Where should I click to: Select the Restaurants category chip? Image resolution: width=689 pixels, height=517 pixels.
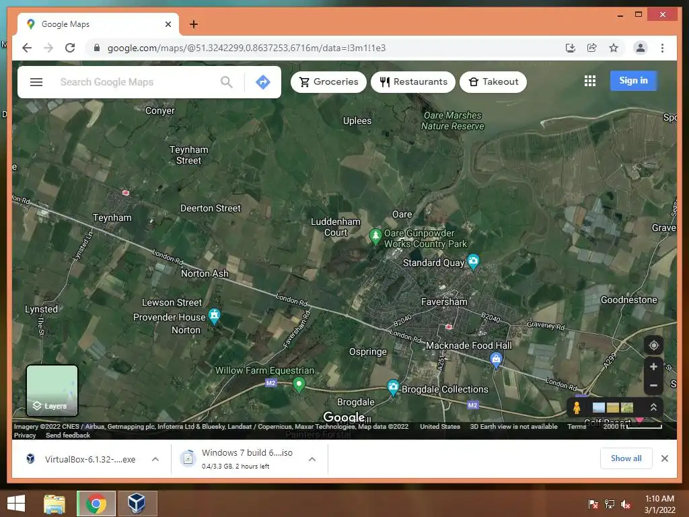click(x=413, y=82)
